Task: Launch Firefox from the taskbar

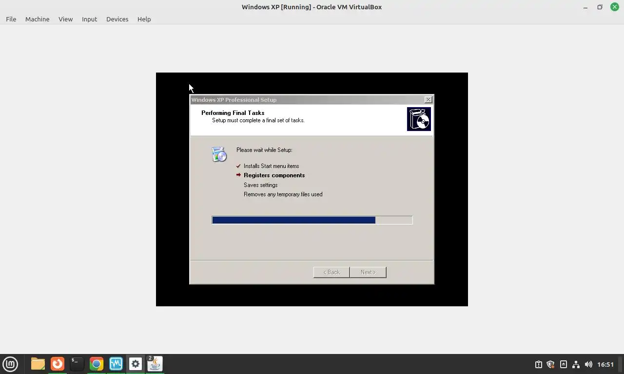Action: 58,364
